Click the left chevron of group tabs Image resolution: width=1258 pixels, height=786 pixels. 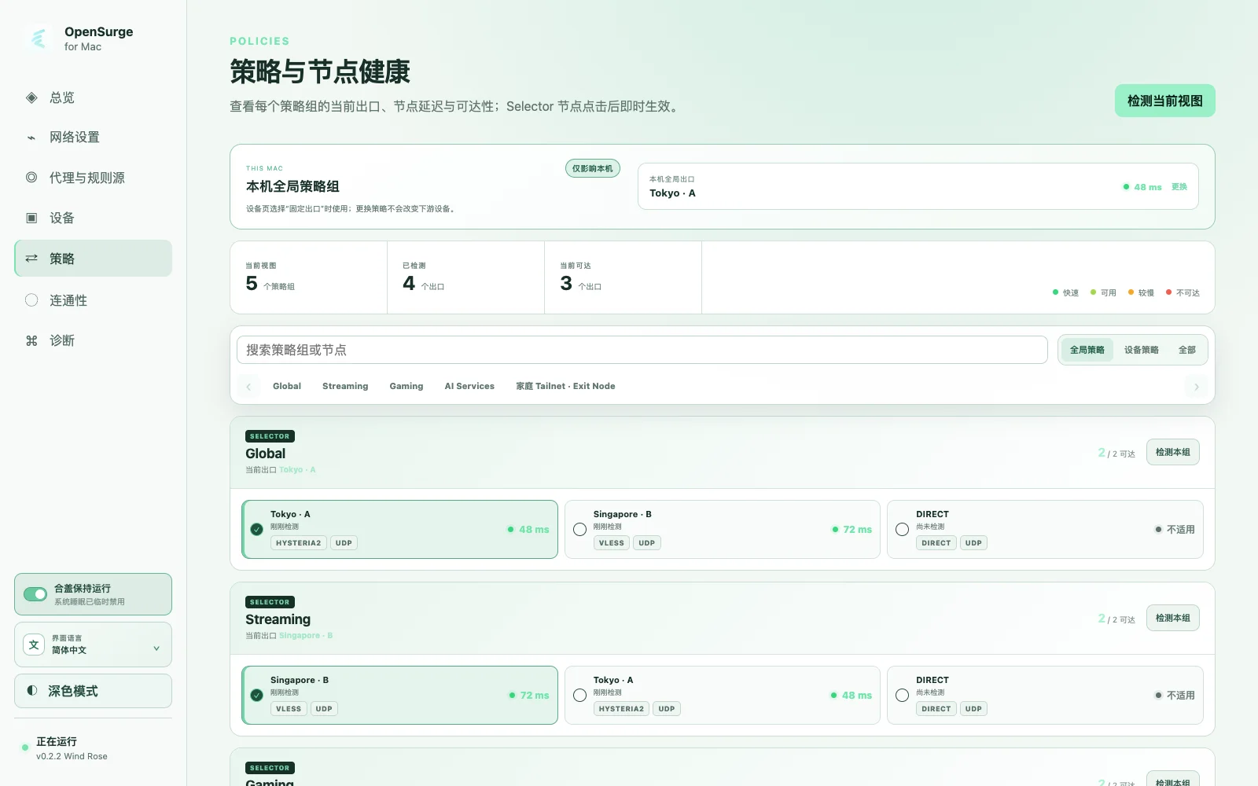coord(248,387)
